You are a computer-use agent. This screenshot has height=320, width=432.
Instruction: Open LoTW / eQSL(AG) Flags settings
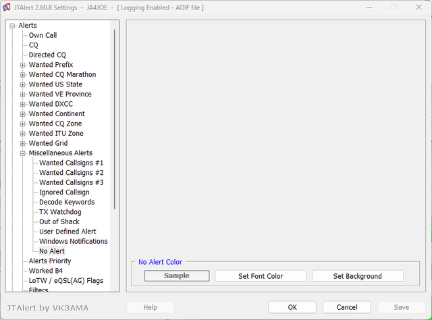66,281
